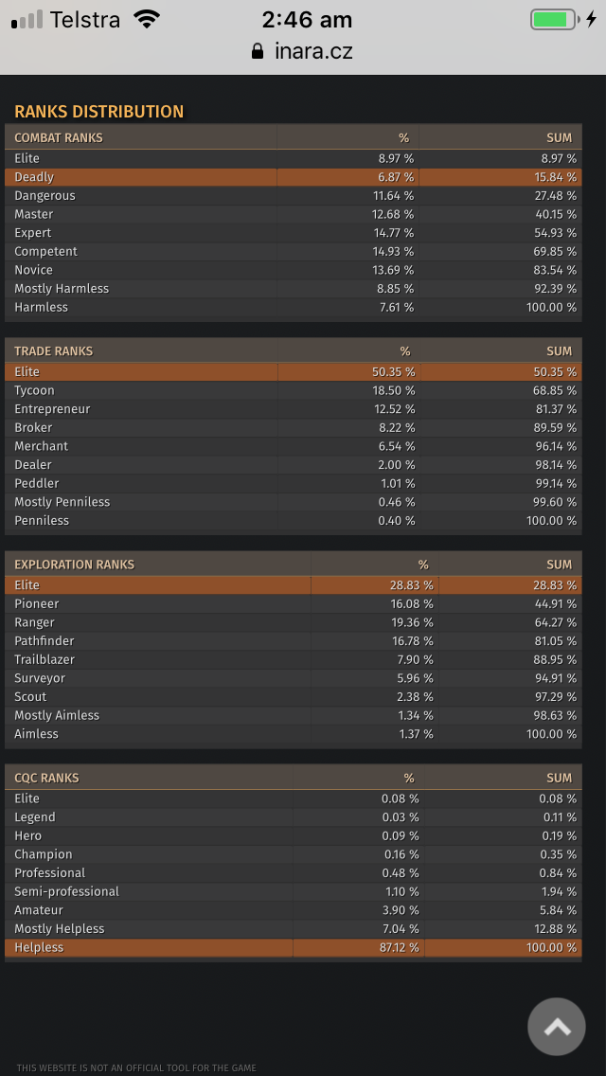Tap the scroll-to-top arrow button
606x1076 pixels.
556,1027
